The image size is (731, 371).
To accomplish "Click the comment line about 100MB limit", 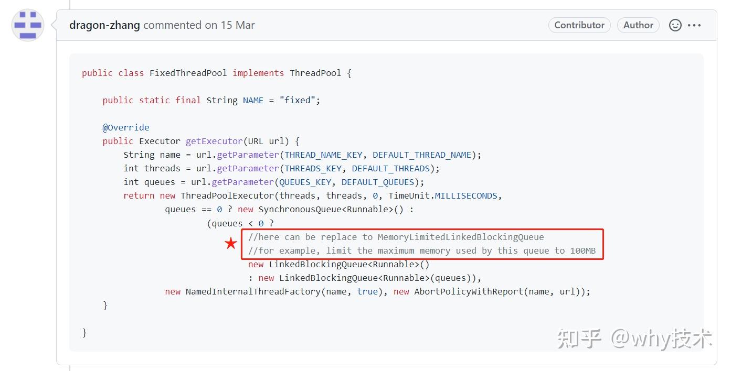I will click(x=422, y=250).
